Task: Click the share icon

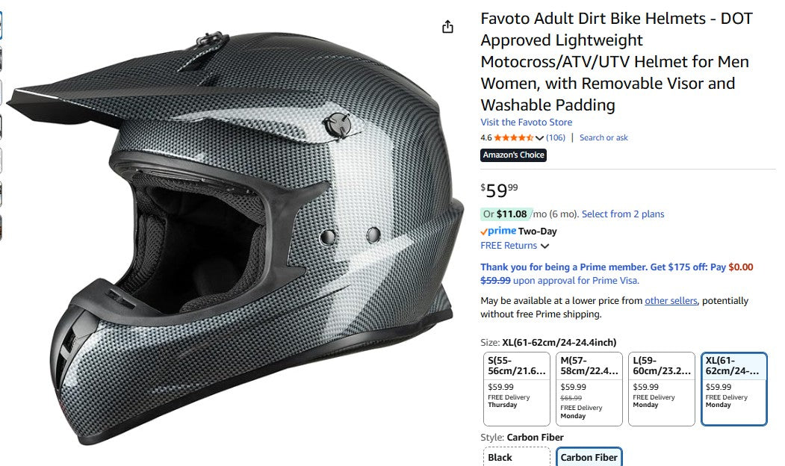Action: click(447, 25)
